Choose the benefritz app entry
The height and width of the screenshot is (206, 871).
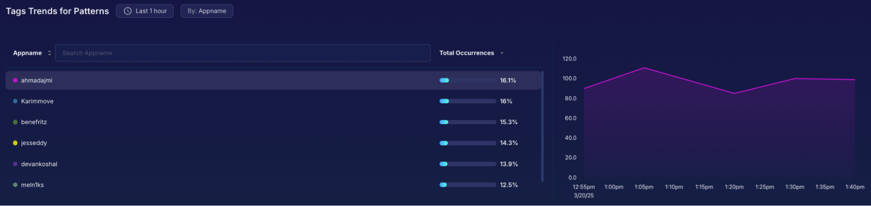(x=34, y=122)
